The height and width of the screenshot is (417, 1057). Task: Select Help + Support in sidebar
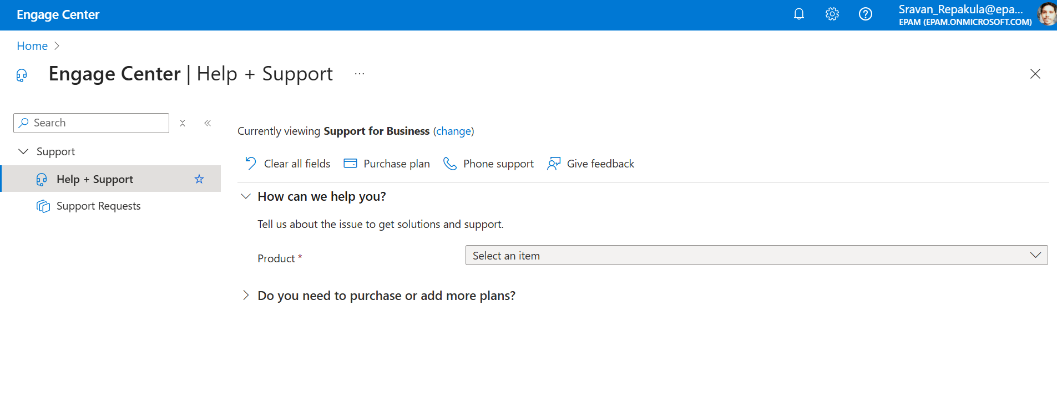point(111,179)
